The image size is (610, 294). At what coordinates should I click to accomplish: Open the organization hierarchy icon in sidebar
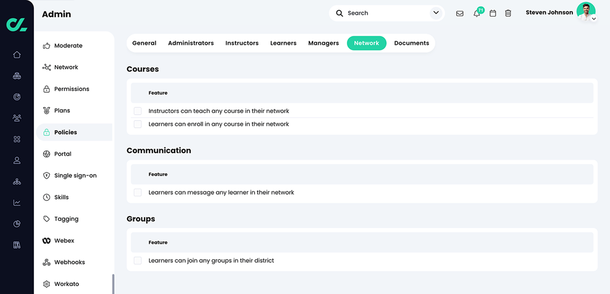17,181
